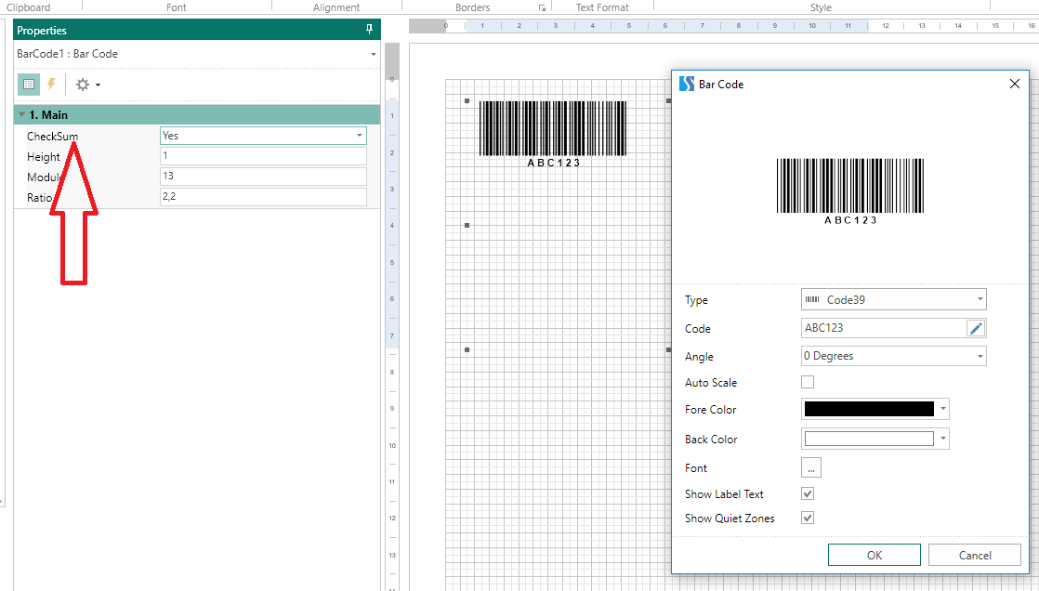Expand the Fore Color dropdown arrow
1039x591 pixels.
(943, 410)
